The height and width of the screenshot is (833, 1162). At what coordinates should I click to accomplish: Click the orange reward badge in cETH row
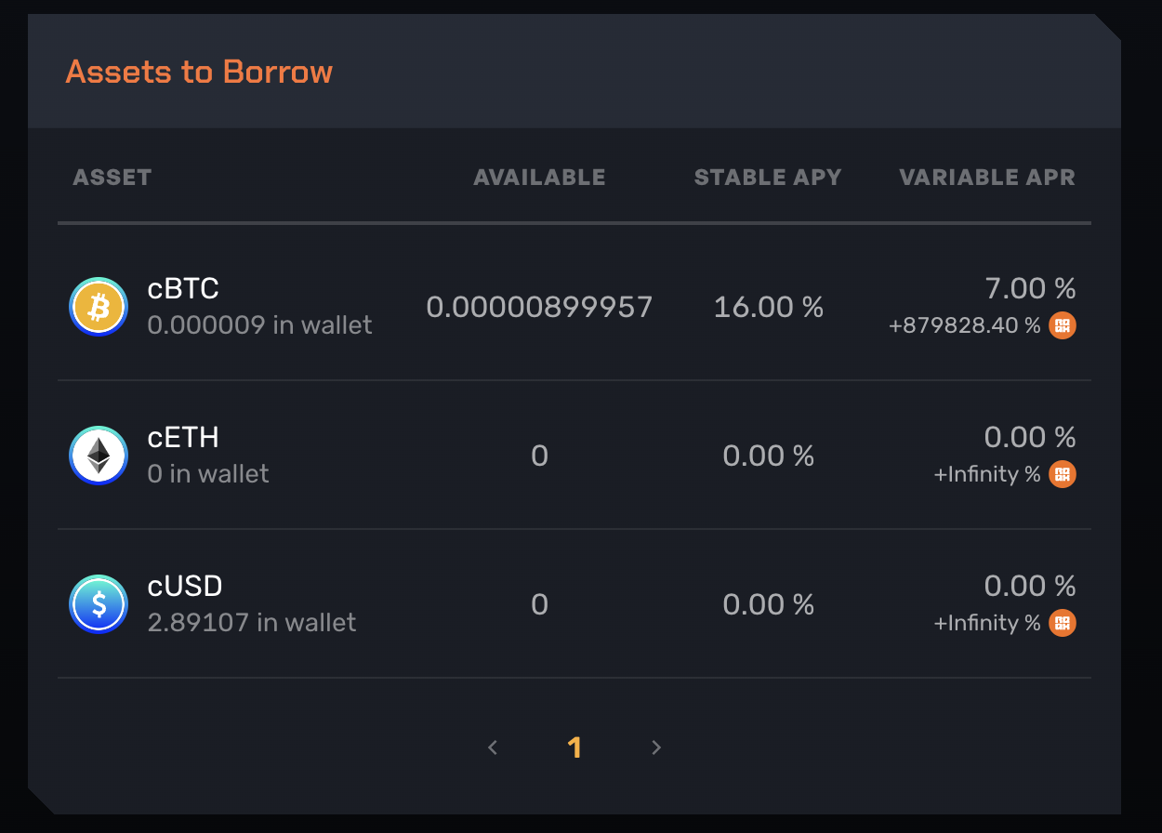(x=1063, y=474)
